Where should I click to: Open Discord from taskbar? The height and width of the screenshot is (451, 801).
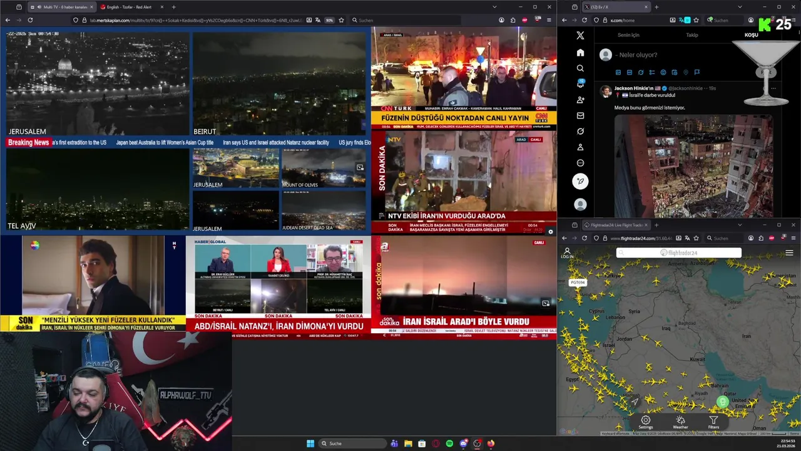(463, 443)
